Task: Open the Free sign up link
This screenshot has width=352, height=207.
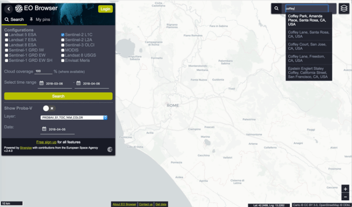Action: [x=46, y=142]
